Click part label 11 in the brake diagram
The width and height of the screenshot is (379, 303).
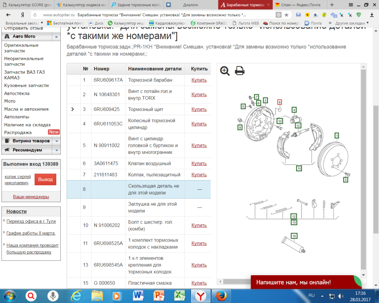coord(299,168)
